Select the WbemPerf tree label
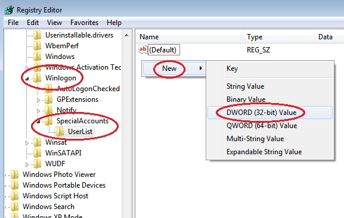Image resolution: width=344 pixels, height=218 pixels. pos(62,46)
